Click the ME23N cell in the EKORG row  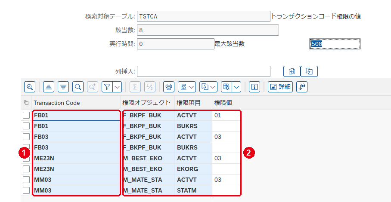point(76,169)
